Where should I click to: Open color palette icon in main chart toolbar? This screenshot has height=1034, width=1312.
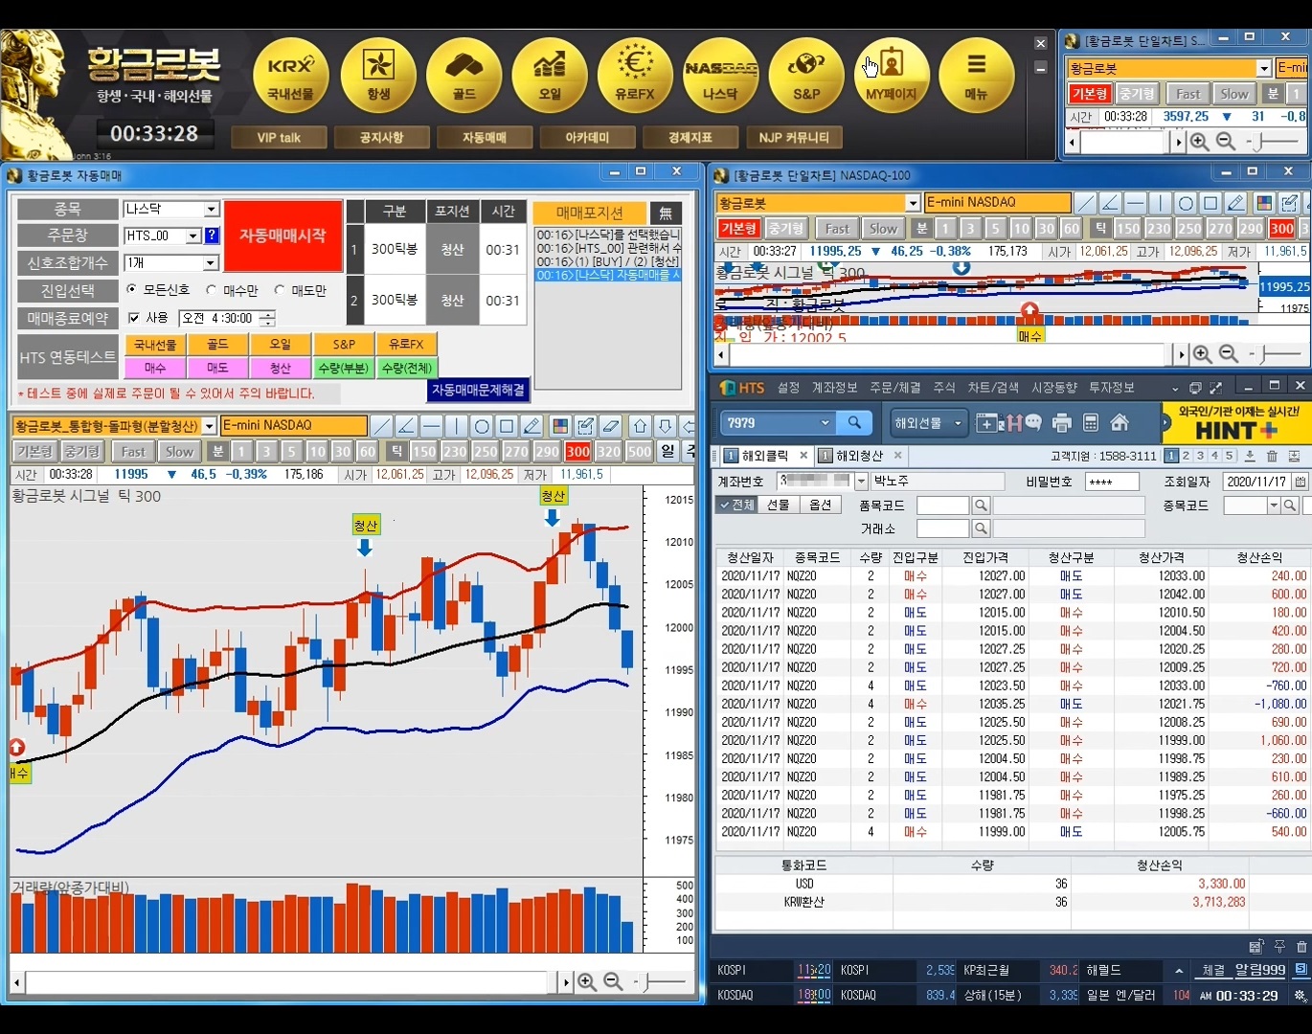tap(561, 426)
